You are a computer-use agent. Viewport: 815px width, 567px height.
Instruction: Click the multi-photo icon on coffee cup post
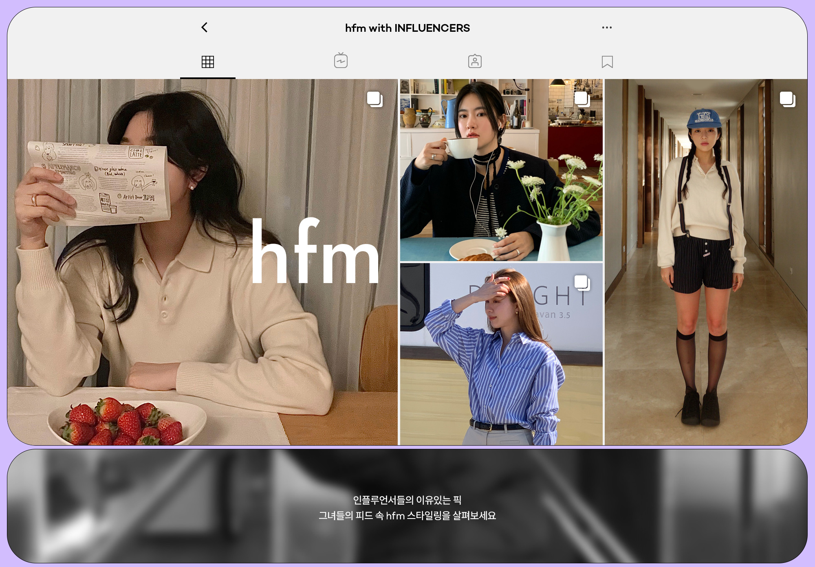click(x=582, y=99)
